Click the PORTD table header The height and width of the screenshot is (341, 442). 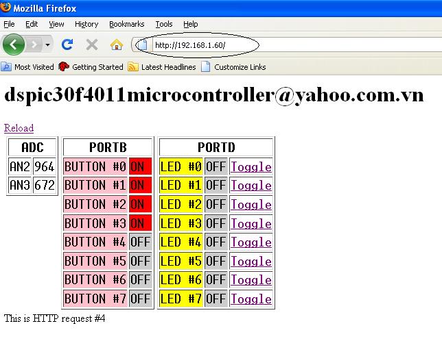216,147
